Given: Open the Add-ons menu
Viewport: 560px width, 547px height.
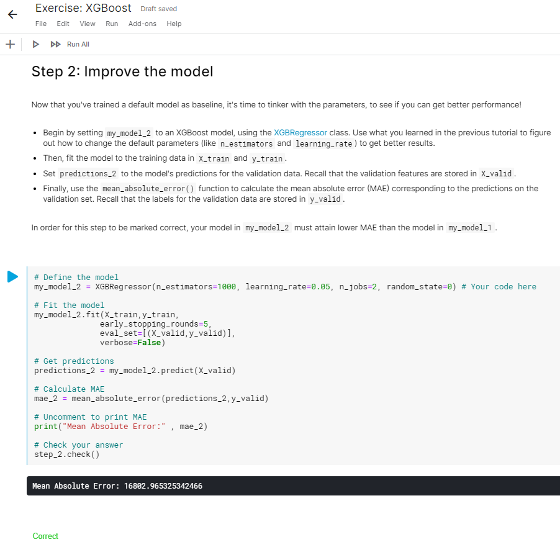Looking at the screenshot, I should coord(142,24).
